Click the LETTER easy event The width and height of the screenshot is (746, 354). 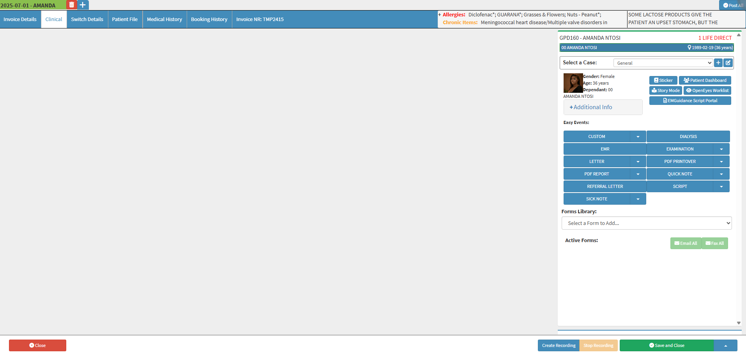[597, 161]
